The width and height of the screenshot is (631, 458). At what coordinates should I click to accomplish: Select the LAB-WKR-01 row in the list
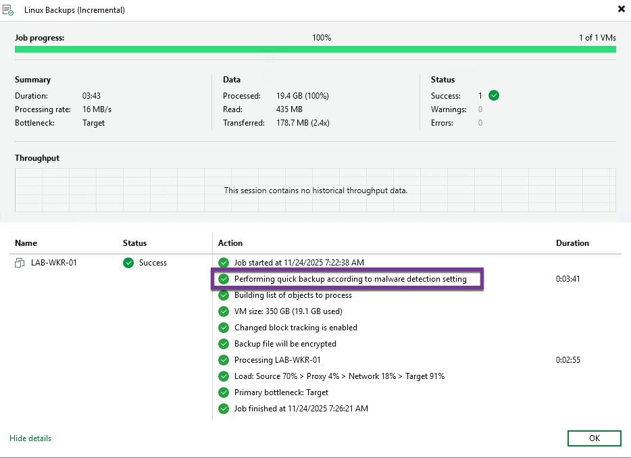point(54,263)
